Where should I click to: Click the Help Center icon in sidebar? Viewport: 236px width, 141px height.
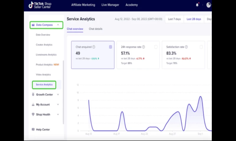[33, 130]
